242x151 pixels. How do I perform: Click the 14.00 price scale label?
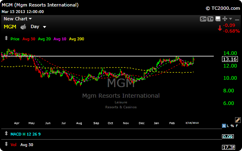pos(230,53)
